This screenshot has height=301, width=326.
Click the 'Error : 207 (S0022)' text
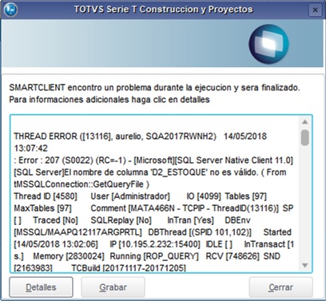click(56, 160)
